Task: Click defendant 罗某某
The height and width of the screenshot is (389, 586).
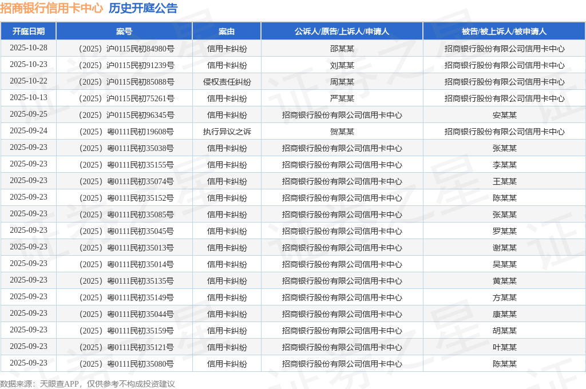Action: tap(505, 231)
